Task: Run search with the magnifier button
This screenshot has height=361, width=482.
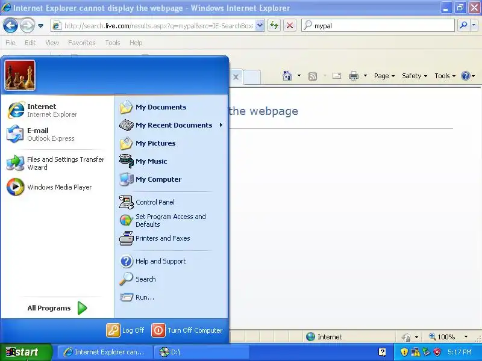Action: click(x=463, y=25)
